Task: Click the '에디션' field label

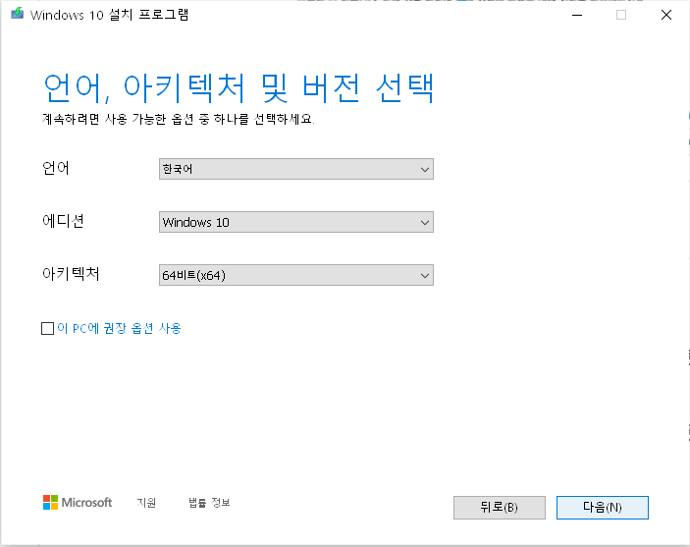Action: tap(63, 221)
